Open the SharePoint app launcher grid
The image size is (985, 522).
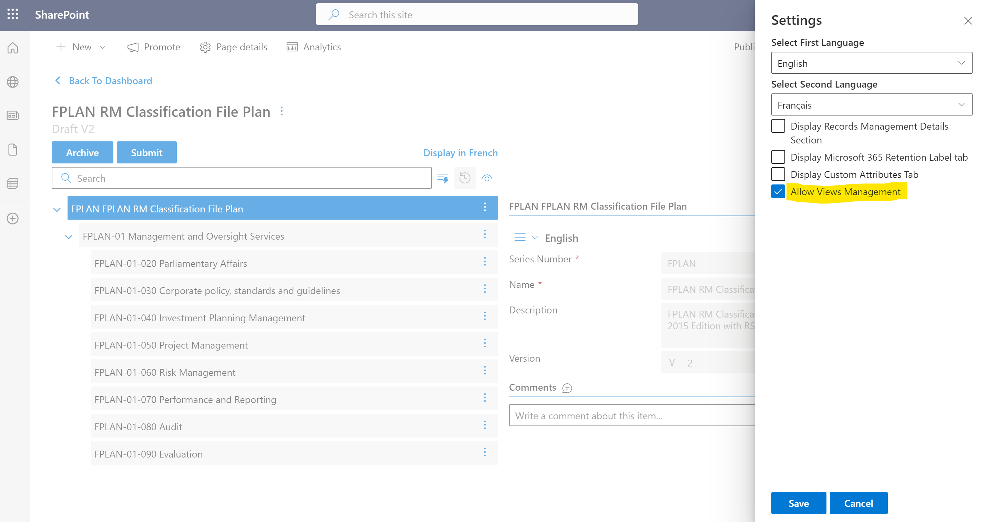(13, 14)
